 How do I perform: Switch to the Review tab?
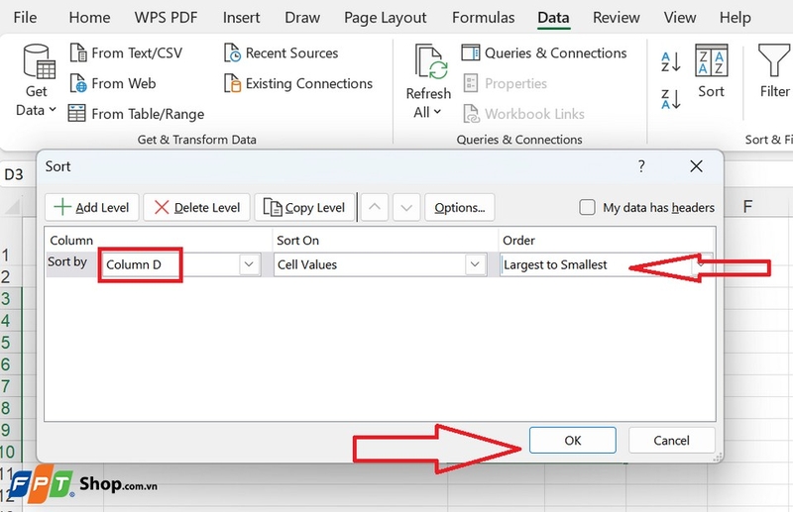[x=616, y=18]
